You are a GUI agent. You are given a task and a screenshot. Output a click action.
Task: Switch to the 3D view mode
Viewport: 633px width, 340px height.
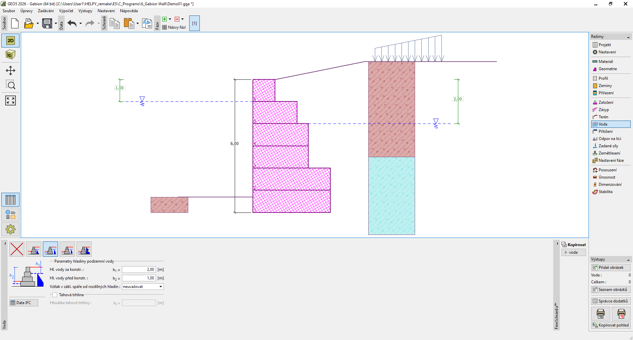point(11,55)
